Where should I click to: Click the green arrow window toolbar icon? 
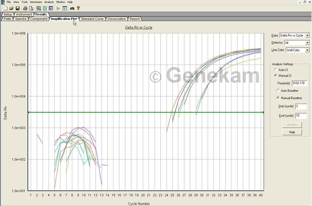[x=65, y=8]
